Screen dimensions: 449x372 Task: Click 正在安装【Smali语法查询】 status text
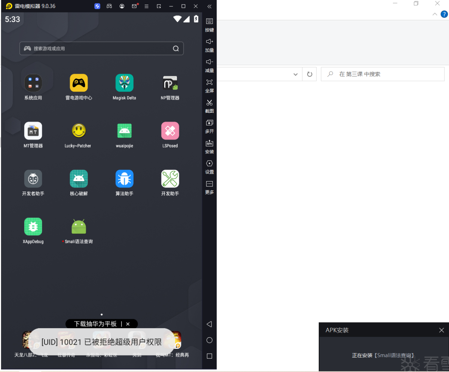384,356
